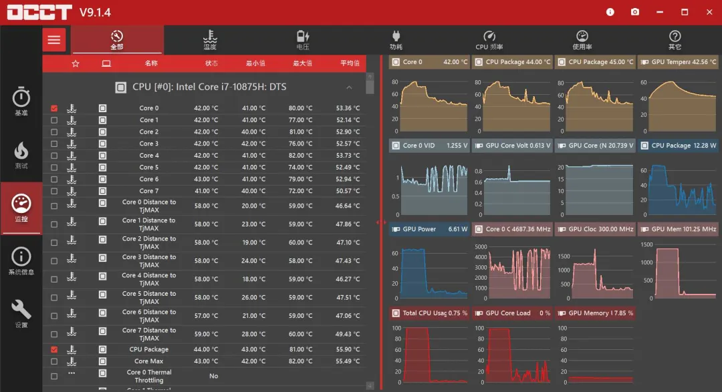The image size is (722, 392).
Task: Click the icon on GPU Memory graph header
Action: pyautogui.click(x=562, y=313)
